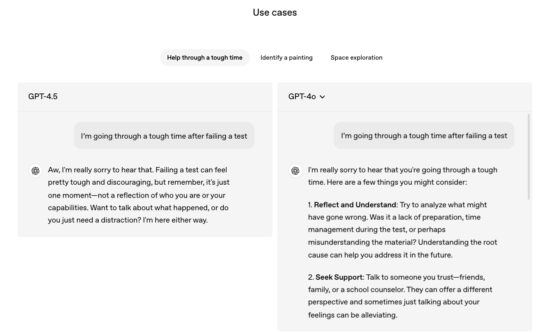Click the ChatGPT logo in GPT-4o panel

click(295, 170)
